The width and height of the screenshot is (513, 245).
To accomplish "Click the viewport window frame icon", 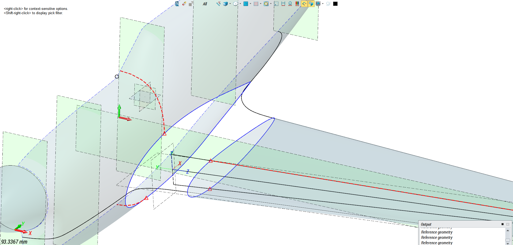I will point(276,4).
